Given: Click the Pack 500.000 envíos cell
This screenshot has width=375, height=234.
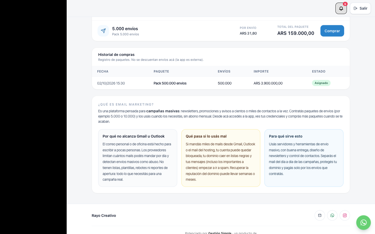Looking at the screenshot, I should pyautogui.click(x=170, y=83).
